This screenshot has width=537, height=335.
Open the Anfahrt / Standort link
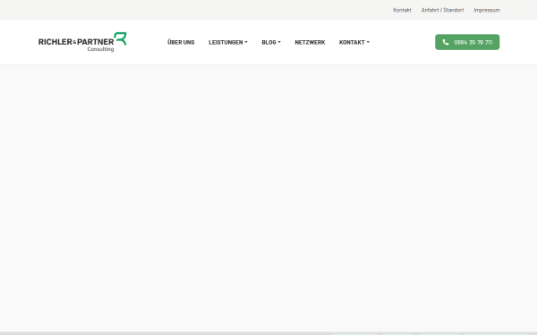tap(442, 10)
